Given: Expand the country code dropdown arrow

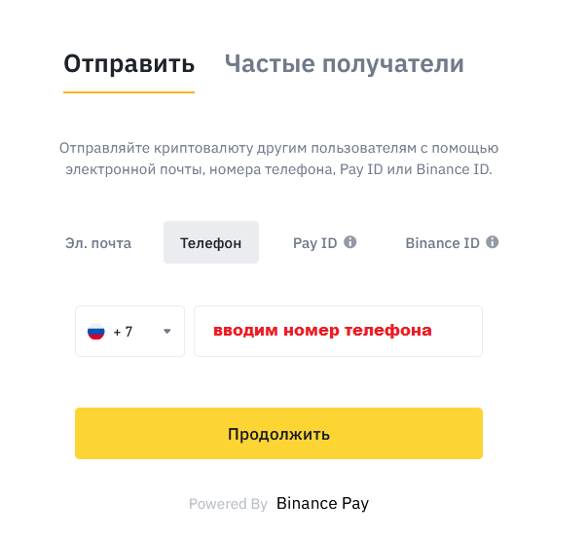Looking at the screenshot, I should [x=166, y=332].
